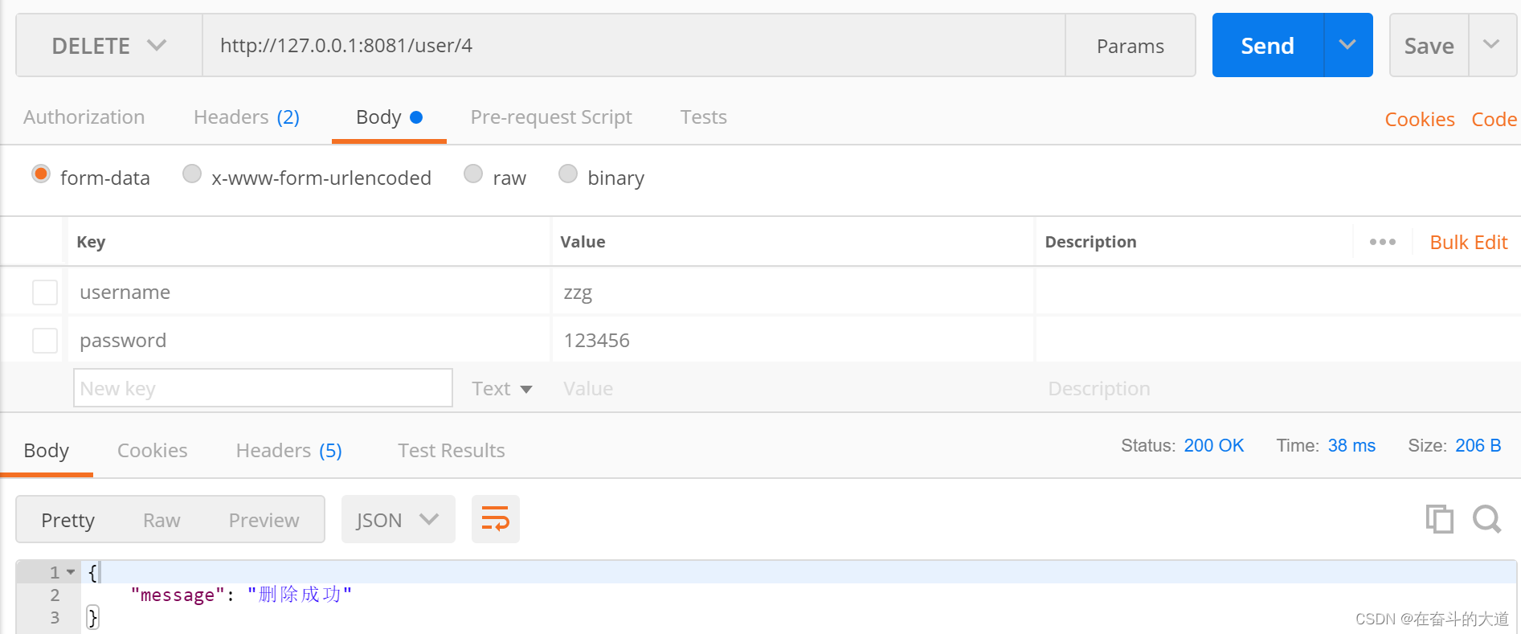Switch to the Tests tab
Viewport: 1521px width, 634px height.
[704, 117]
